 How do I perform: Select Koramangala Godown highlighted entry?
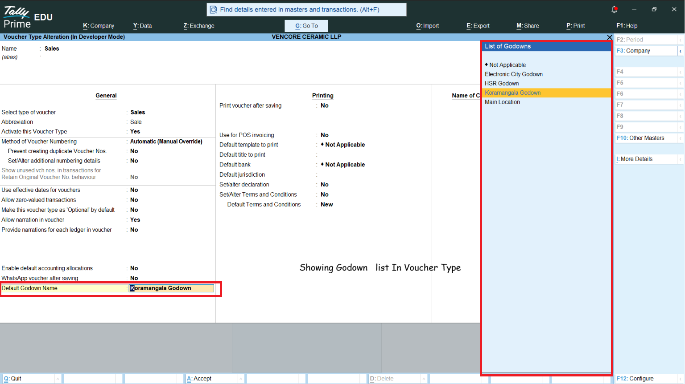coord(546,93)
